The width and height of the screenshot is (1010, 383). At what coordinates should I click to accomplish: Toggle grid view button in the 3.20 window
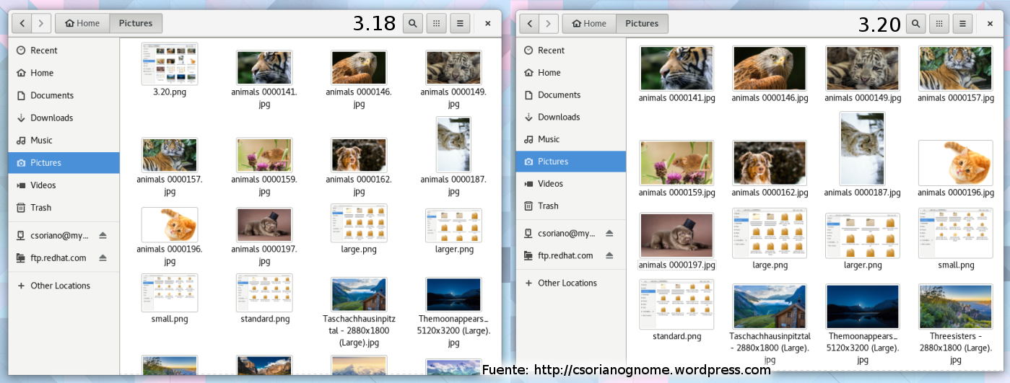click(939, 23)
